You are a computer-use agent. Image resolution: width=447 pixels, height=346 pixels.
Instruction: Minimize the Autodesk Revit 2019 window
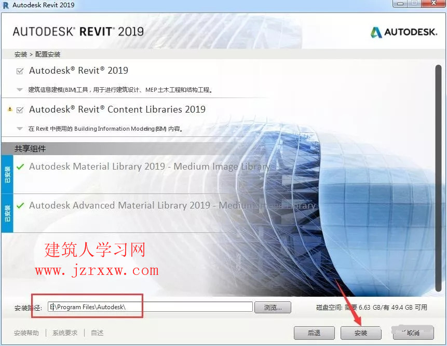[400, 4]
